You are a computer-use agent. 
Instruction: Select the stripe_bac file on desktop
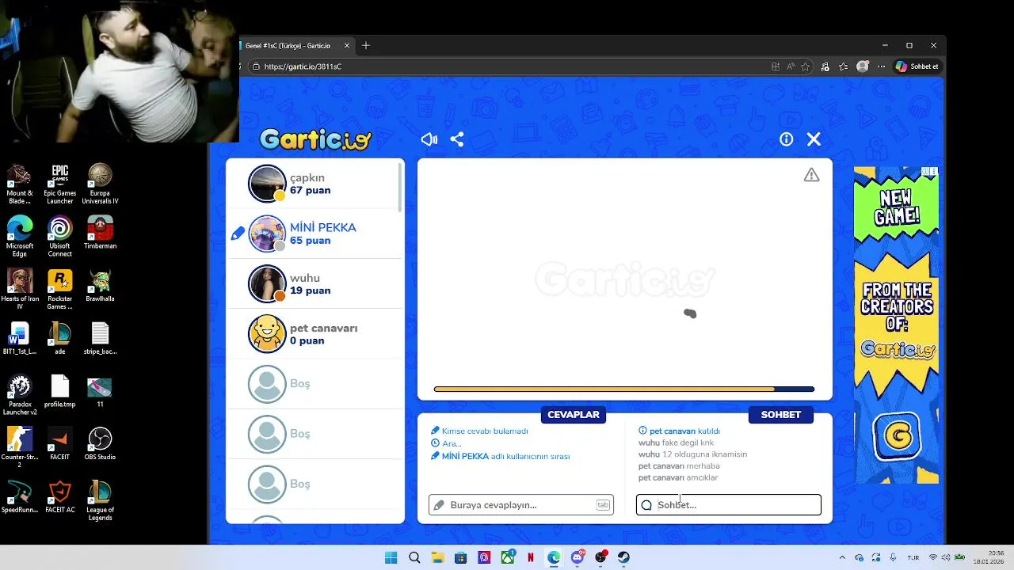click(100, 338)
